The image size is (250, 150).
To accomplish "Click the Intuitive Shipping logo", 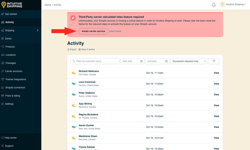I will click(x=12, y=5).
